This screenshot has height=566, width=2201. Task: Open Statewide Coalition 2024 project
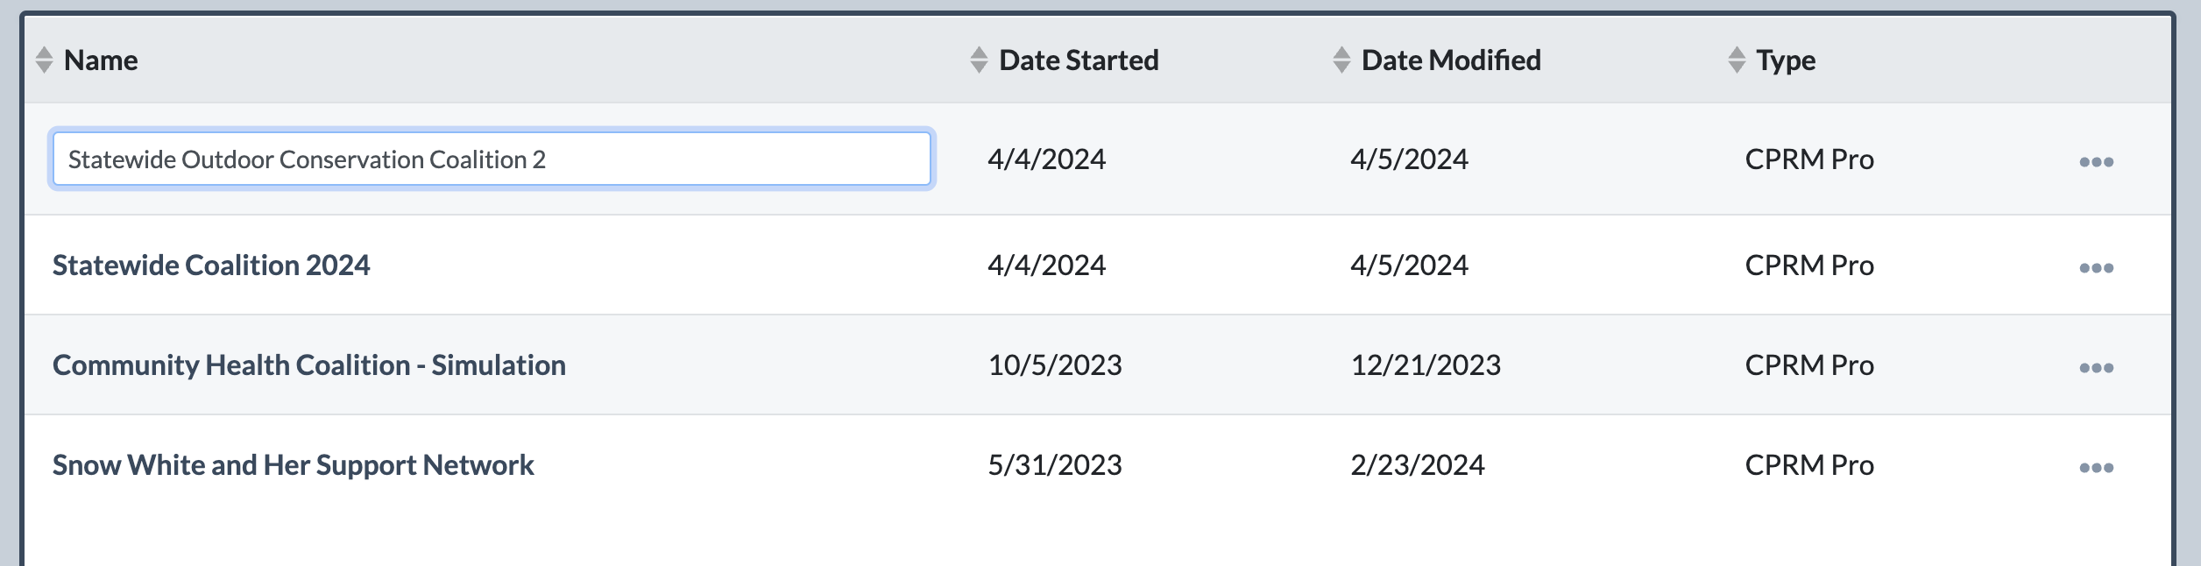click(211, 265)
